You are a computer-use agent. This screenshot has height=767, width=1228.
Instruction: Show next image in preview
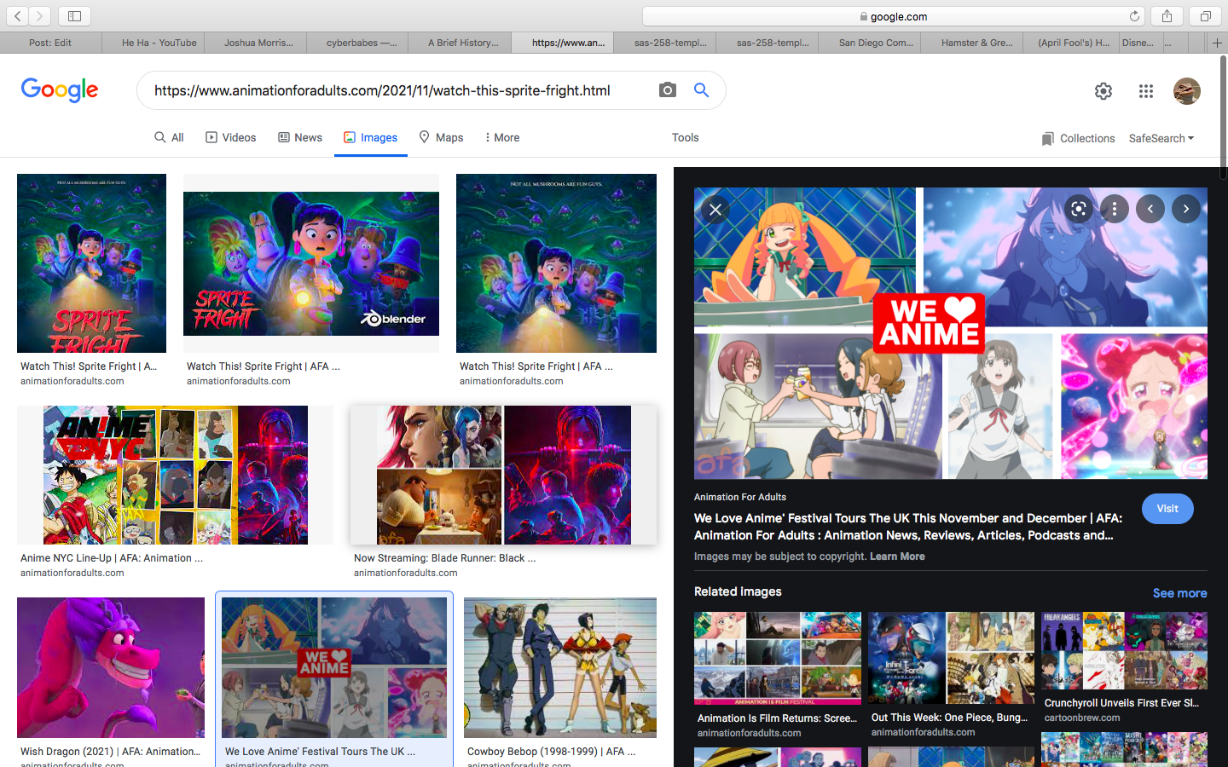pos(1186,209)
